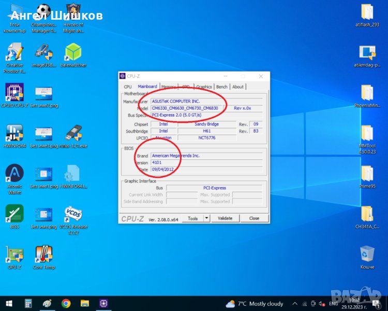The image size is (388, 311).
Task: Open the Atomic Wallet shortcut
Action: pos(14,174)
